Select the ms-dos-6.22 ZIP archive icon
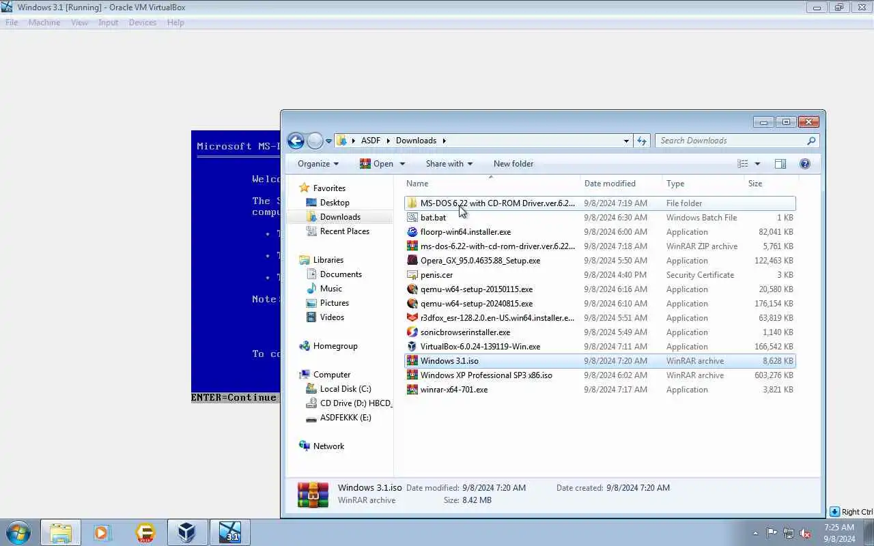Image resolution: width=874 pixels, height=546 pixels. pyautogui.click(x=412, y=246)
